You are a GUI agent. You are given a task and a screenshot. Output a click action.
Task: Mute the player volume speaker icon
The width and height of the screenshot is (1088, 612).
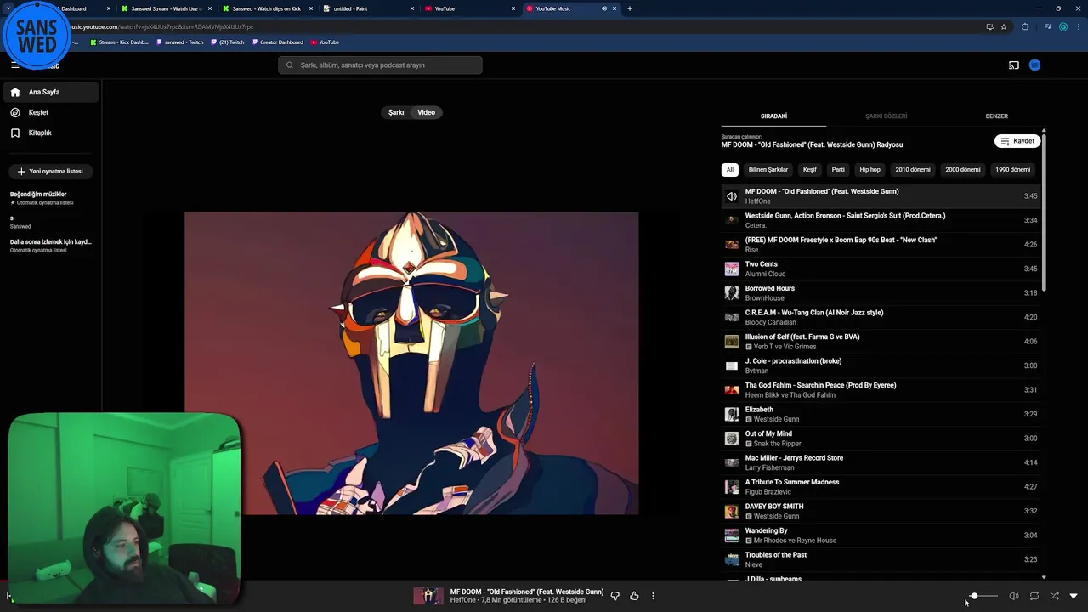(x=1013, y=596)
